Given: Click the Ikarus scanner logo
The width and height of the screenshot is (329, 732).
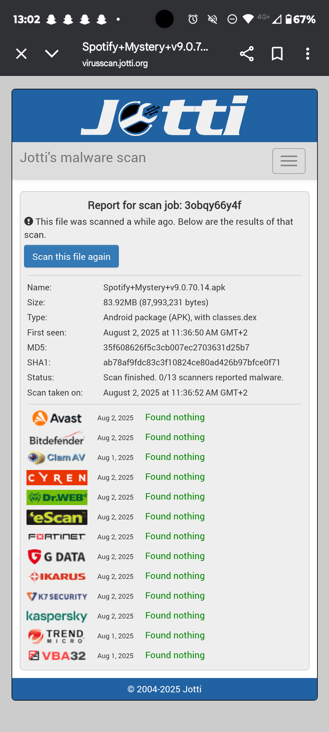Looking at the screenshot, I should pyautogui.click(x=57, y=576).
